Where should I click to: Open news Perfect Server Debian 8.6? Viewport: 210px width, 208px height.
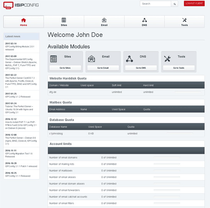21,139
